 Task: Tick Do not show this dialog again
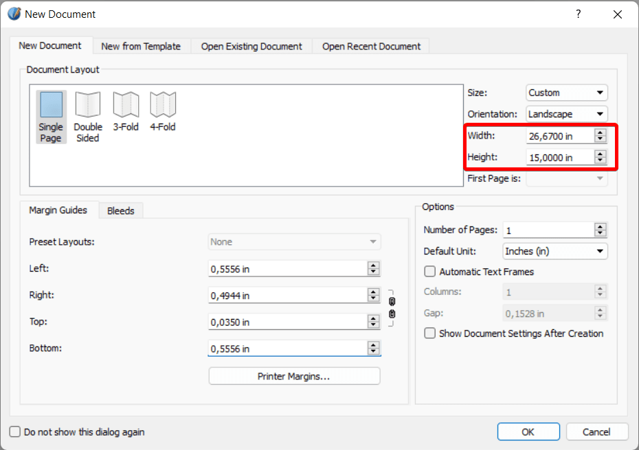(x=15, y=432)
